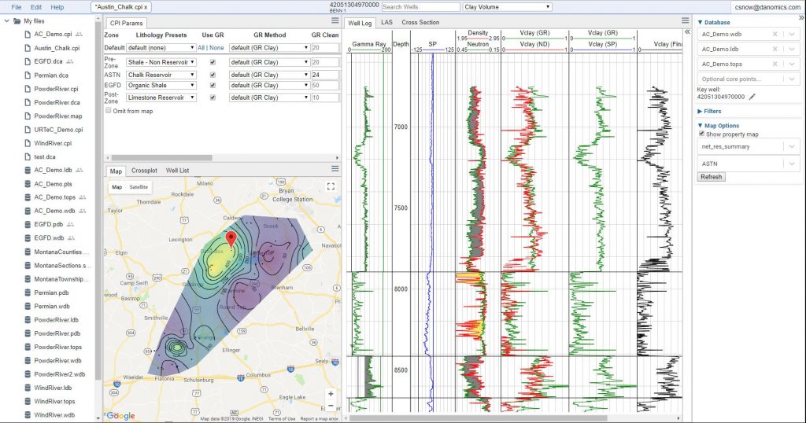Open EGFD Organic Shale lithology dropdown
Screen dimensions: 806x423
coord(161,85)
